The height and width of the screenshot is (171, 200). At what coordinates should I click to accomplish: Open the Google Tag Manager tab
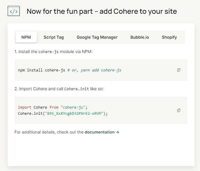[97, 37]
